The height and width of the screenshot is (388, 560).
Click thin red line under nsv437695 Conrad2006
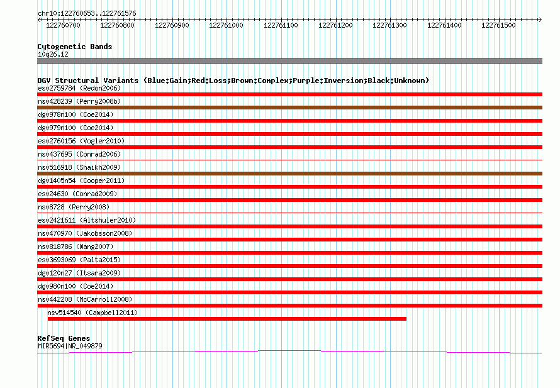tap(289, 160)
